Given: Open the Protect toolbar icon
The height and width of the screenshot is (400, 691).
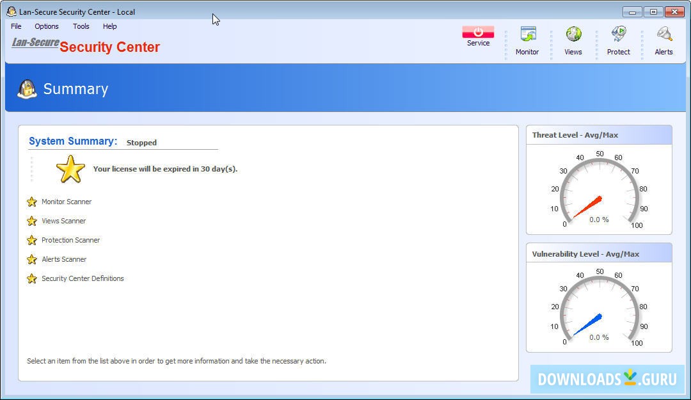Looking at the screenshot, I should tap(619, 34).
